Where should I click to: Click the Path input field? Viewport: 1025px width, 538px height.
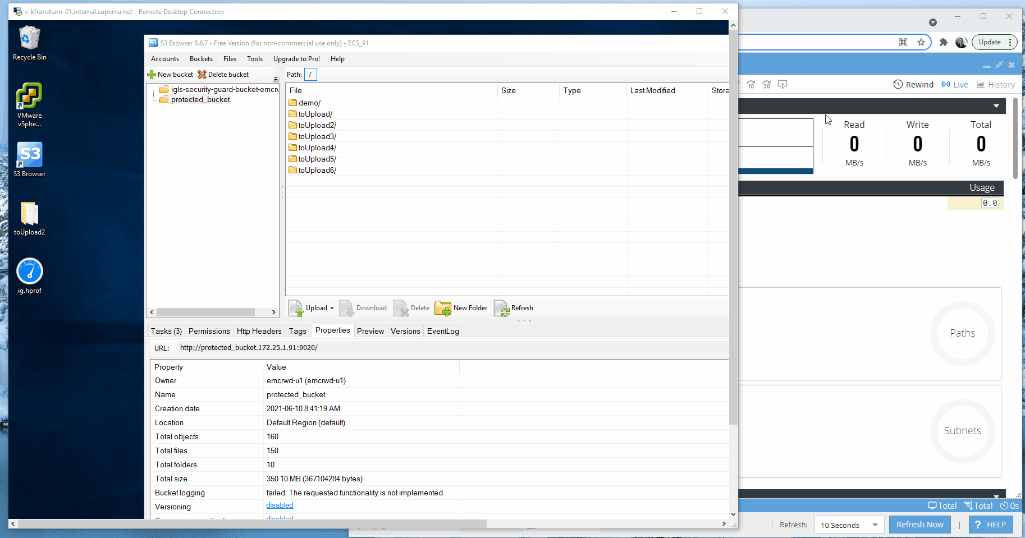click(310, 74)
